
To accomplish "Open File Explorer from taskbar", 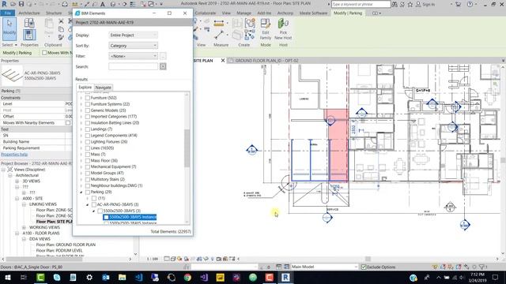I will click(x=122, y=277).
